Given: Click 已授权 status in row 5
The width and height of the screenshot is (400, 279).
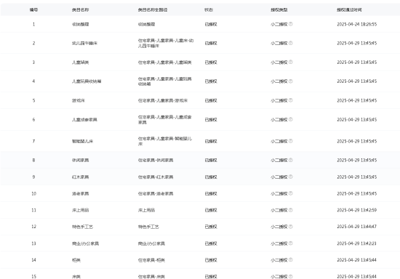Looking at the screenshot, I should (x=211, y=100).
